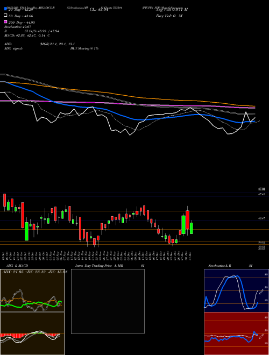Click the ADX +DY -DY readout text

(x=34, y=272)
